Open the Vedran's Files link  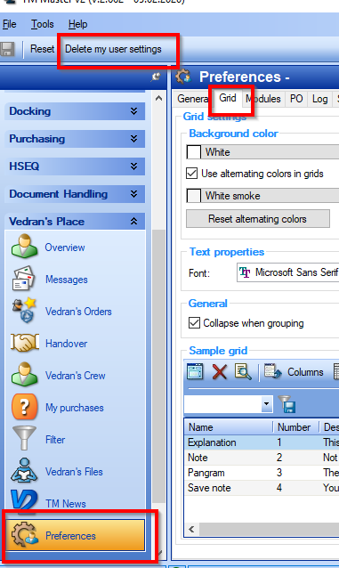[74, 472]
